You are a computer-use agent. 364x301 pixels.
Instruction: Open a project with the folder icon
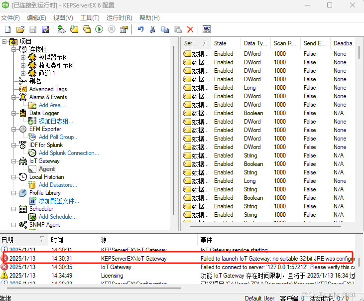coord(20,29)
